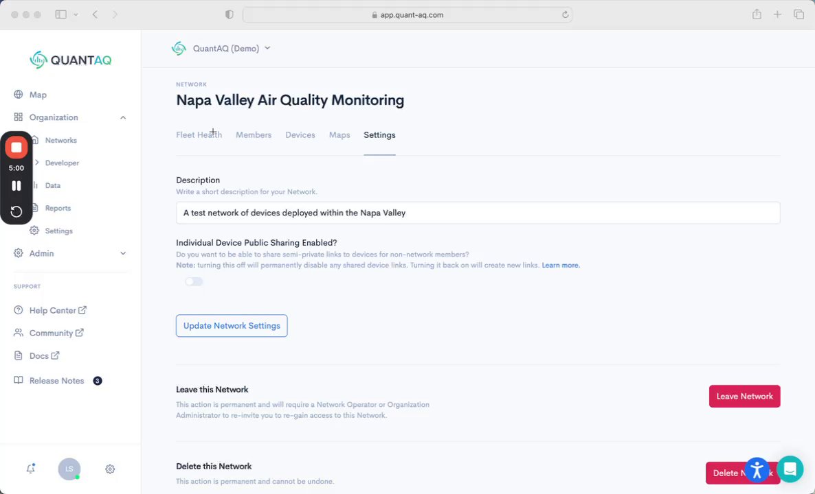Pause the recording

click(16, 186)
